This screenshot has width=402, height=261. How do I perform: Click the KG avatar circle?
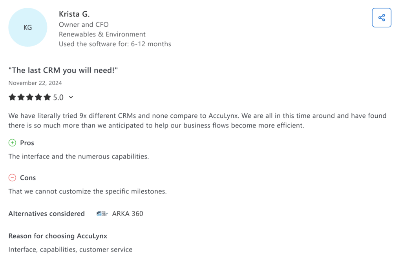pos(27,27)
